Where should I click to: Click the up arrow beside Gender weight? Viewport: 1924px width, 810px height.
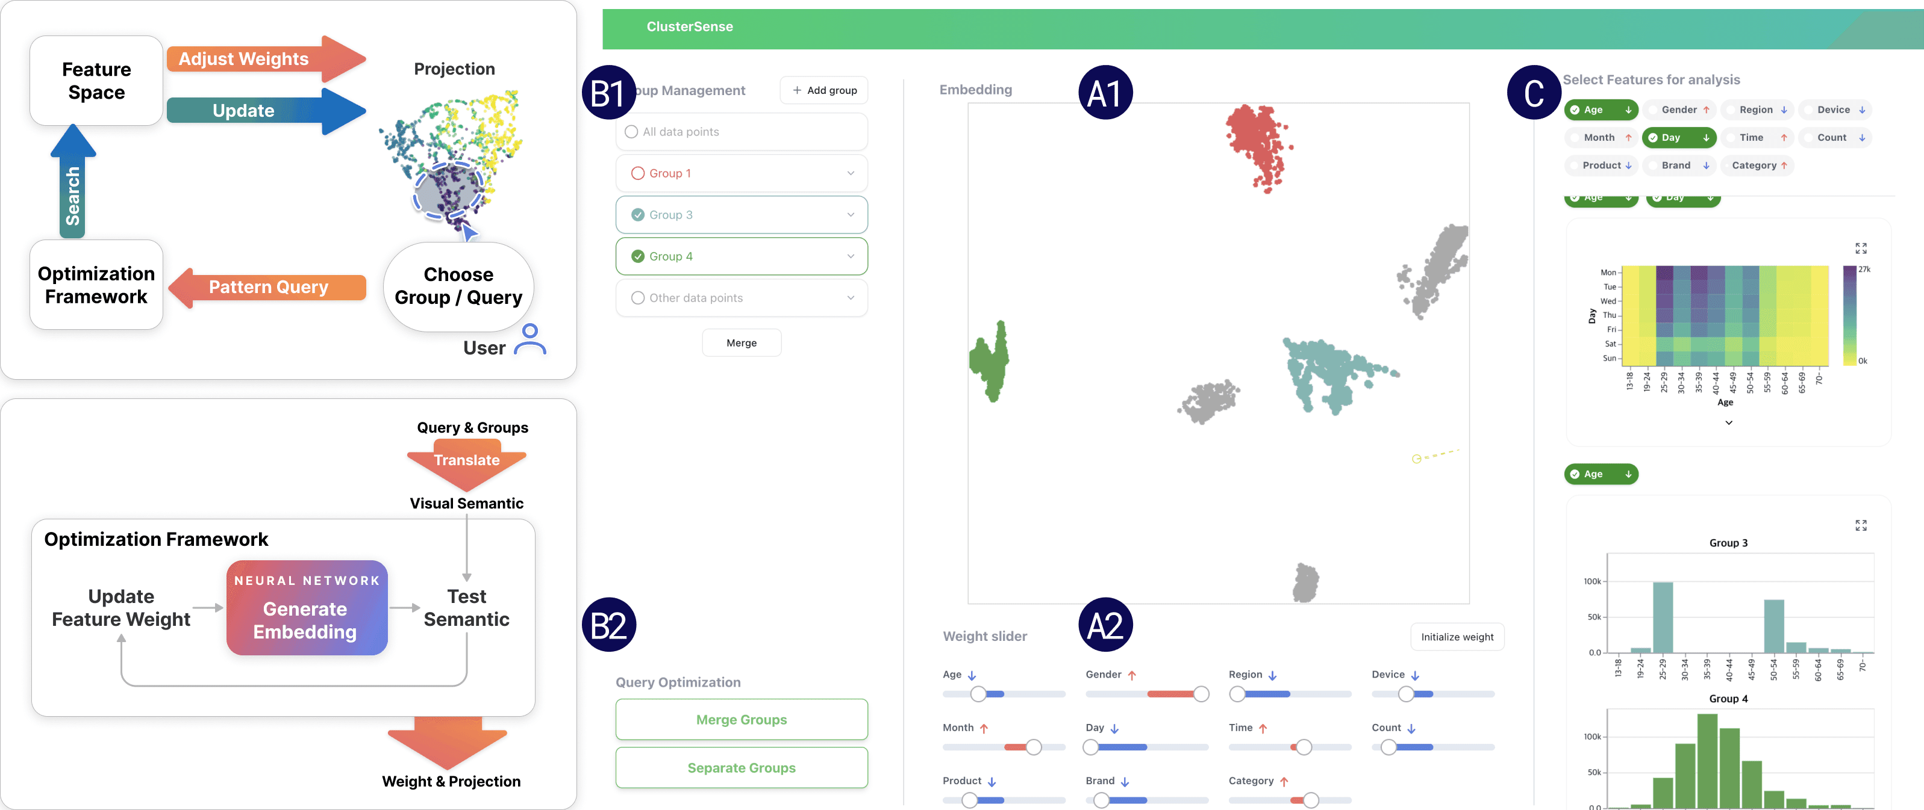point(1131,675)
